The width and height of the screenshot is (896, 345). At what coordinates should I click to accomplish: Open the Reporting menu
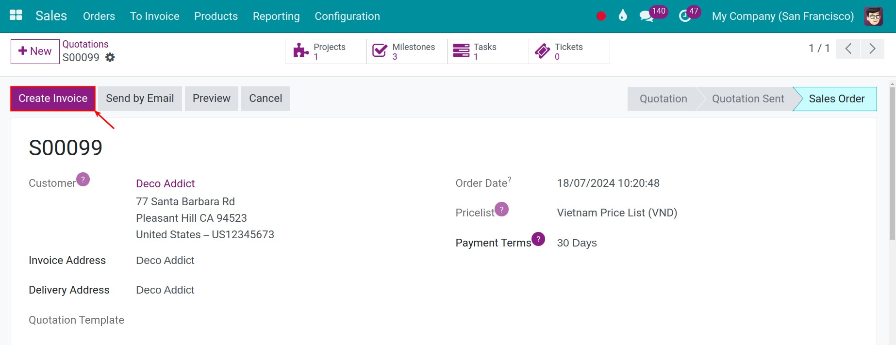(276, 16)
